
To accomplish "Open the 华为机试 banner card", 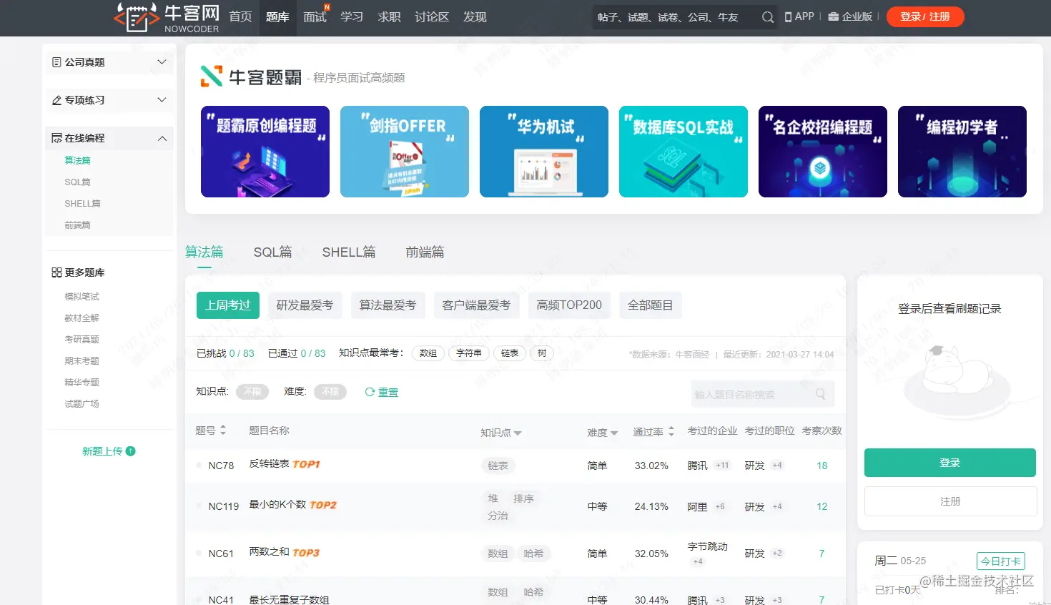I will [x=544, y=152].
